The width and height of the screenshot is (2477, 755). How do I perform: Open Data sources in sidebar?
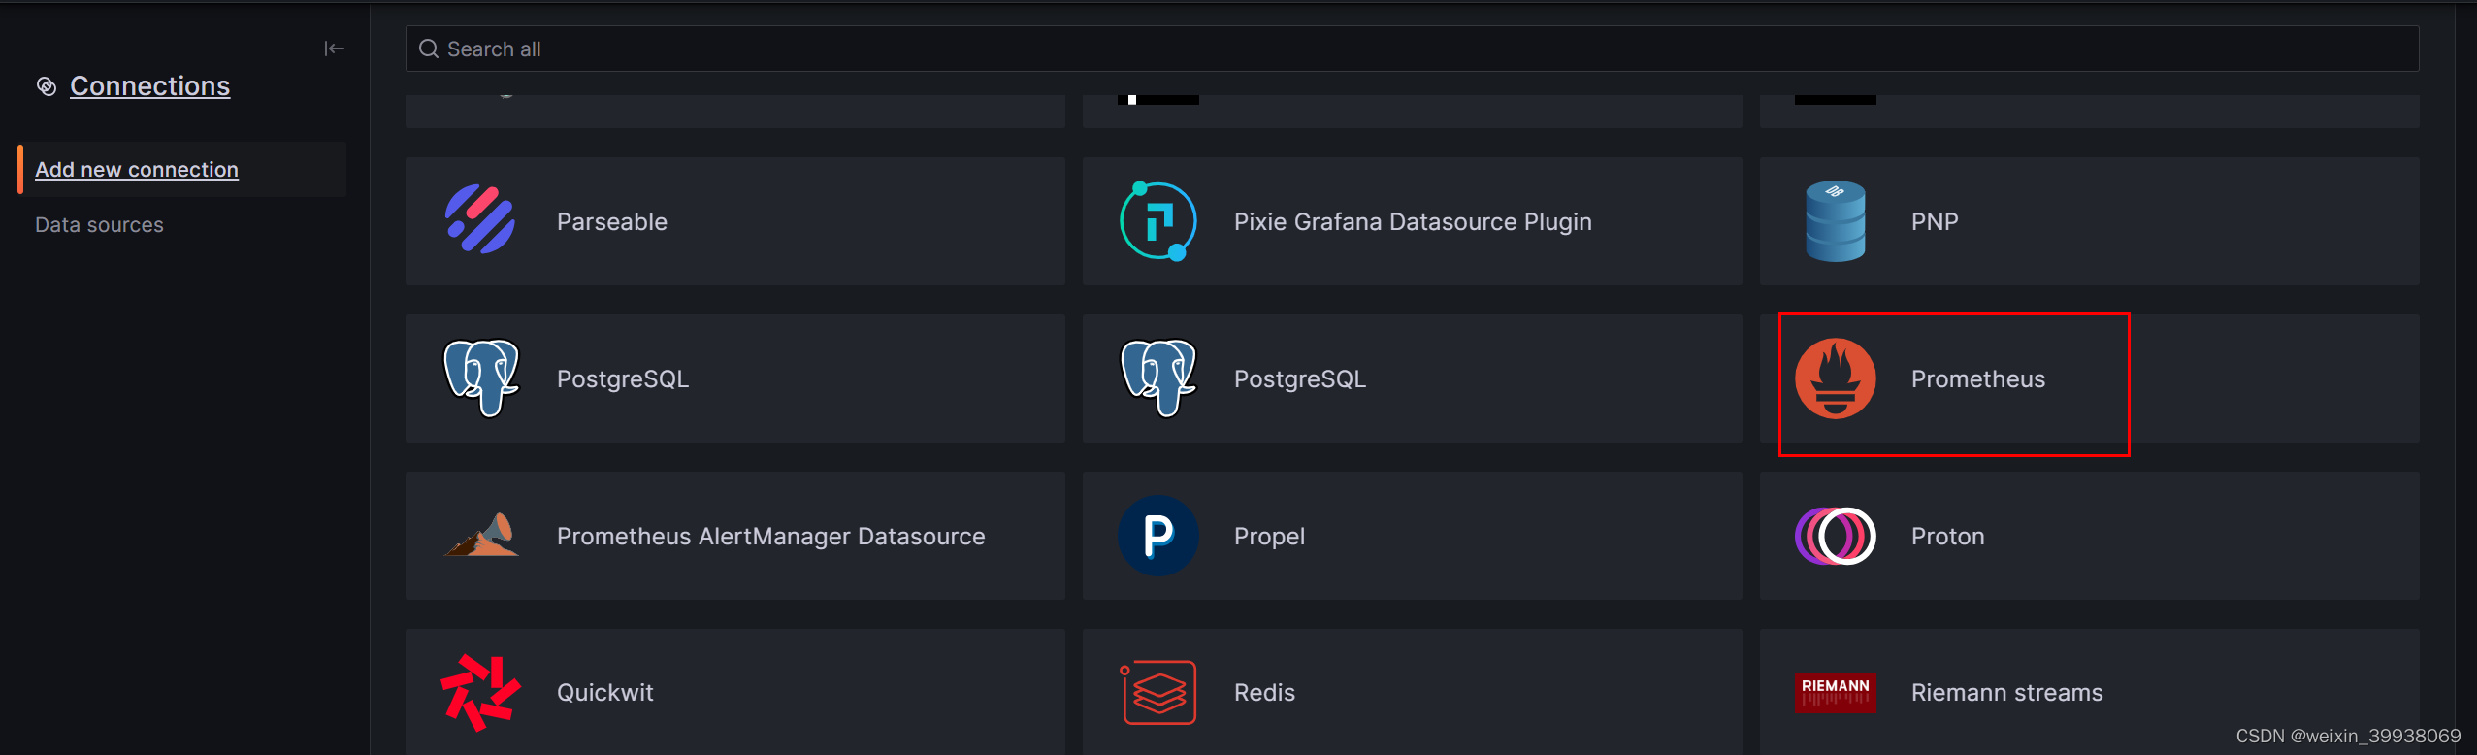[99, 224]
